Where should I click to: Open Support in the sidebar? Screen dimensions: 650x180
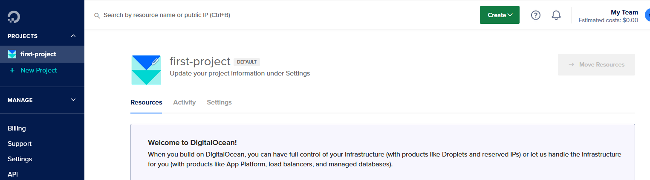20,144
